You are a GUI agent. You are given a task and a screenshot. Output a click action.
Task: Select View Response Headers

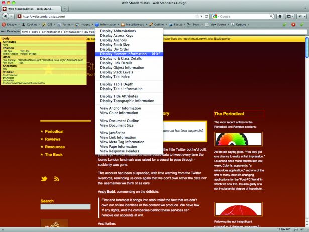(x=129, y=151)
